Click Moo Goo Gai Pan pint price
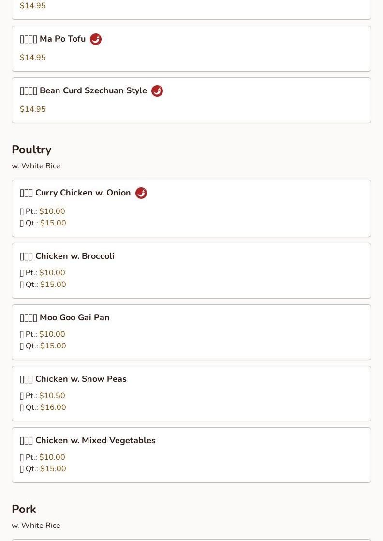383x541 pixels. [52, 334]
